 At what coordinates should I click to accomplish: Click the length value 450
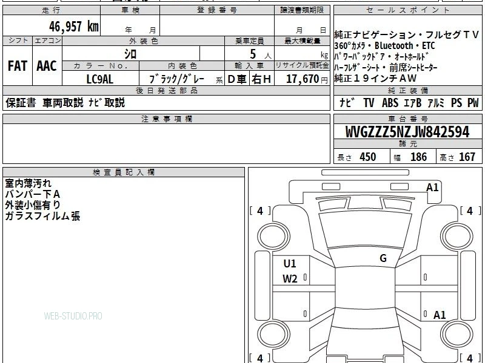pos(368,157)
